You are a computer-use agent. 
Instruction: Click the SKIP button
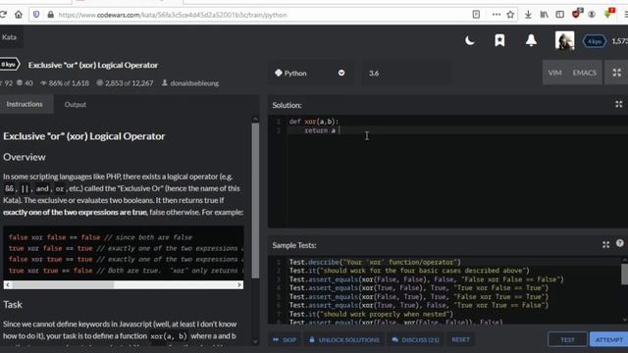coord(285,340)
